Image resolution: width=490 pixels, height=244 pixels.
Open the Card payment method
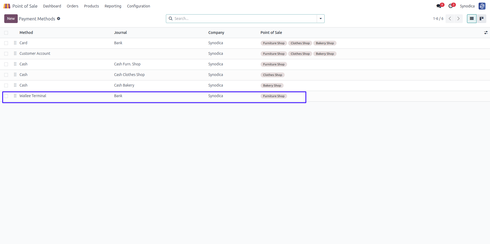point(23,43)
